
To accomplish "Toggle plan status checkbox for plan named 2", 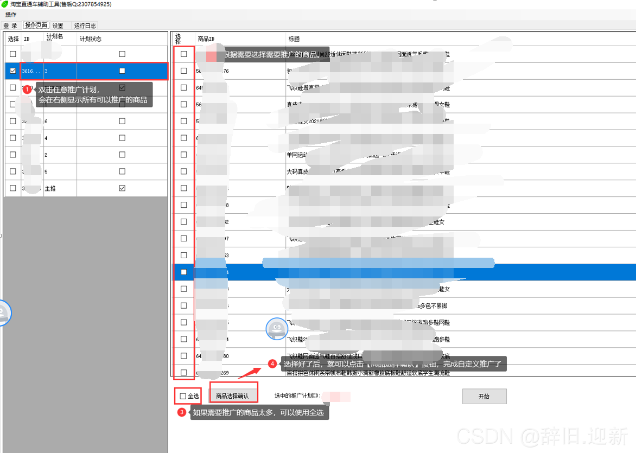I will coord(122,155).
